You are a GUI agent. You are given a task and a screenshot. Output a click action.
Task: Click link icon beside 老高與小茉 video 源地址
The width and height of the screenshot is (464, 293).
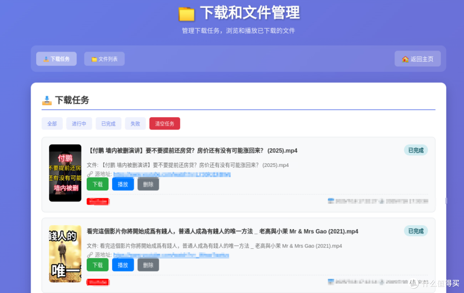90,255
